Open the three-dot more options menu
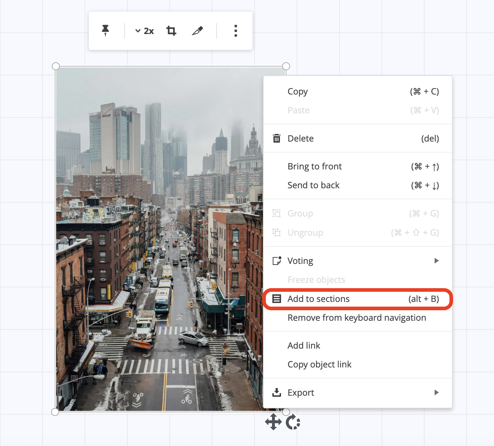The width and height of the screenshot is (494, 446). [x=235, y=31]
